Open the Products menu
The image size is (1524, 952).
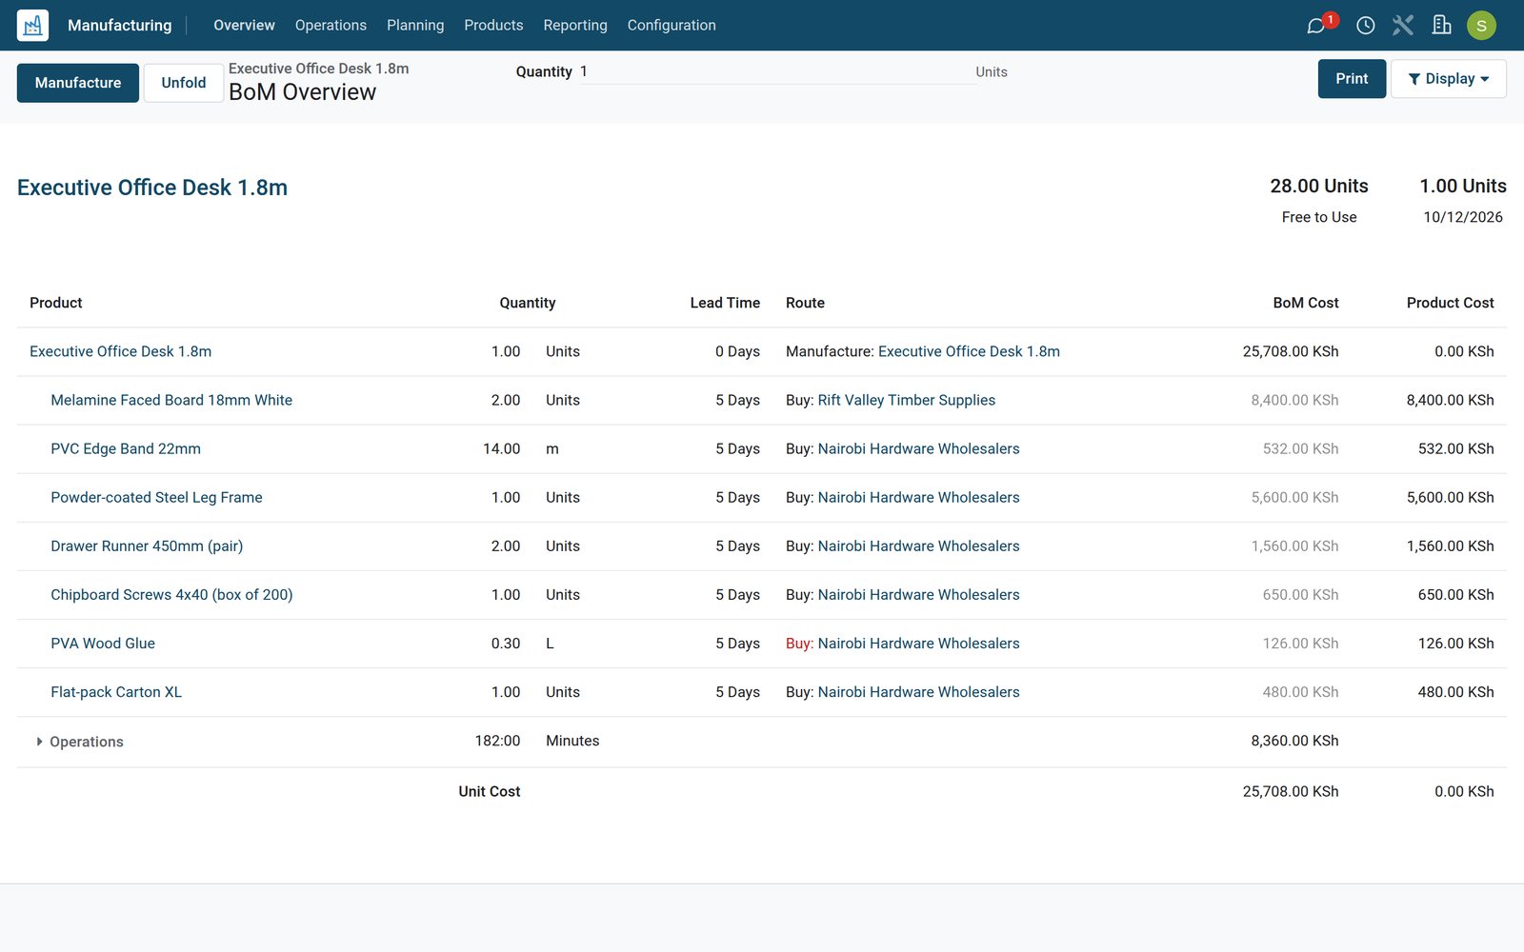(x=493, y=25)
